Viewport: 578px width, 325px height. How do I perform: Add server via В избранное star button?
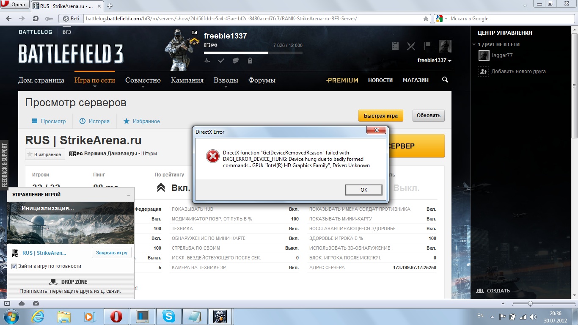[x=45, y=154]
